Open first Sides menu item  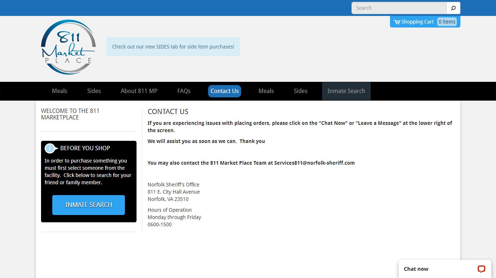[x=94, y=91]
